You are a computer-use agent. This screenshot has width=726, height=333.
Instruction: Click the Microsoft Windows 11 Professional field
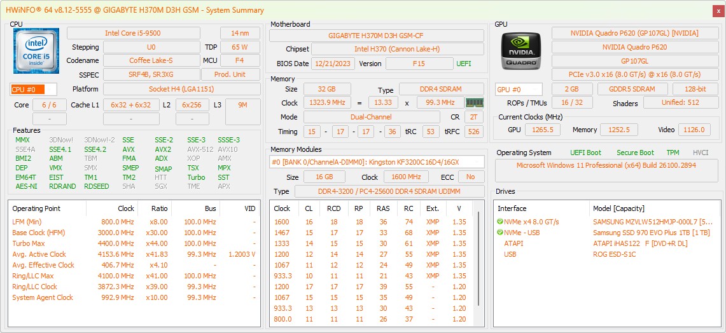tap(606, 170)
